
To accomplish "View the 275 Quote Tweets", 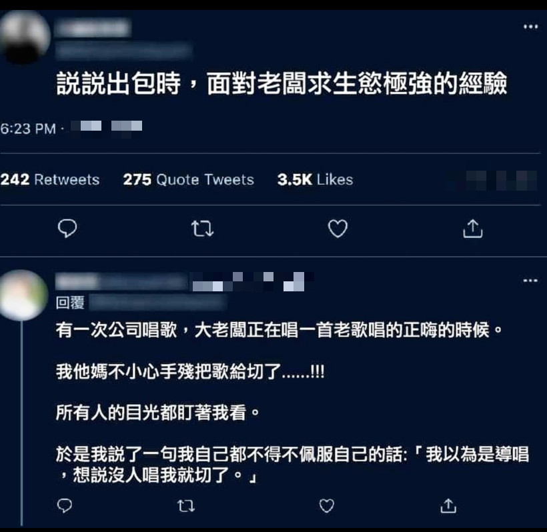I will (x=188, y=179).
